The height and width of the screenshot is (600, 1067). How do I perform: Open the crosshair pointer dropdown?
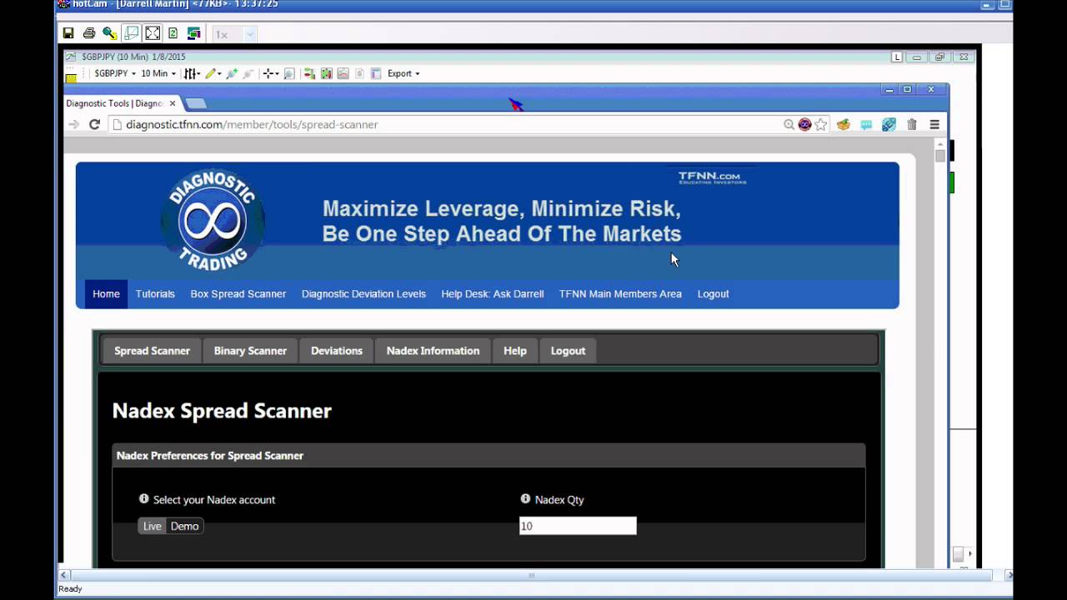tap(271, 73)
